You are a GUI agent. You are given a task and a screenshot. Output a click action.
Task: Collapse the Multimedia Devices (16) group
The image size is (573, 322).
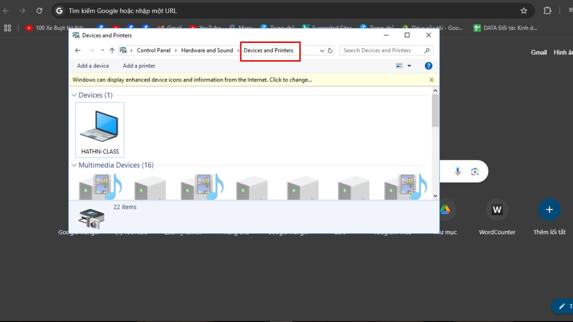[74, 165]
